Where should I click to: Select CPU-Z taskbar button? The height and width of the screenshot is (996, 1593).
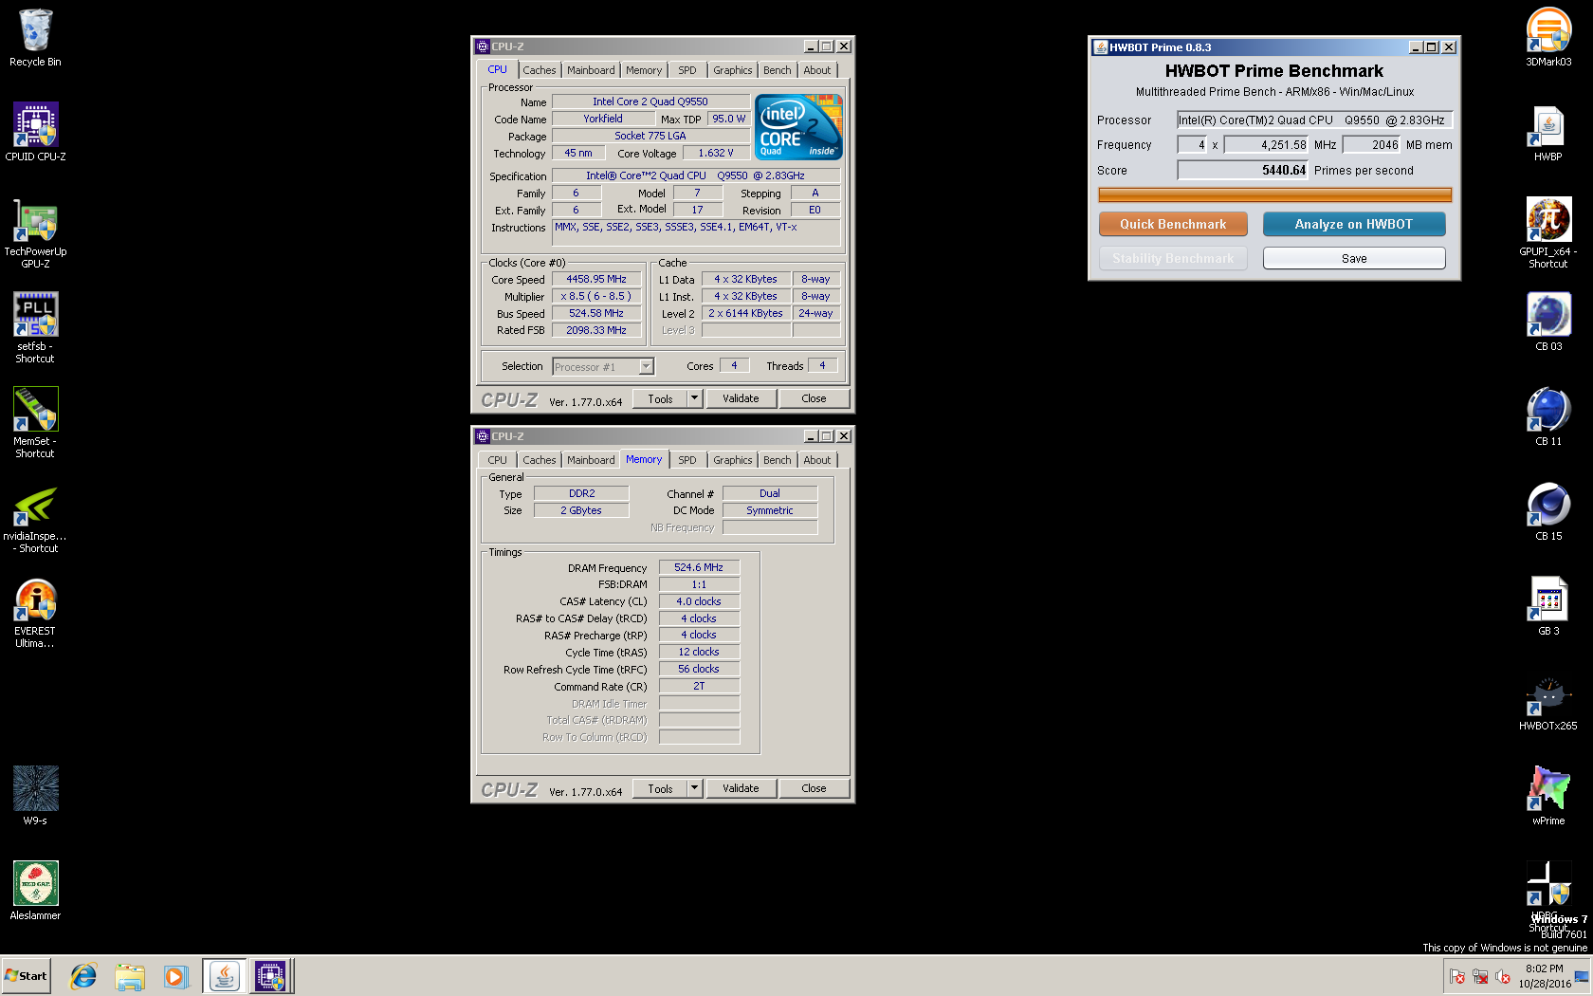tap(271, 976)
